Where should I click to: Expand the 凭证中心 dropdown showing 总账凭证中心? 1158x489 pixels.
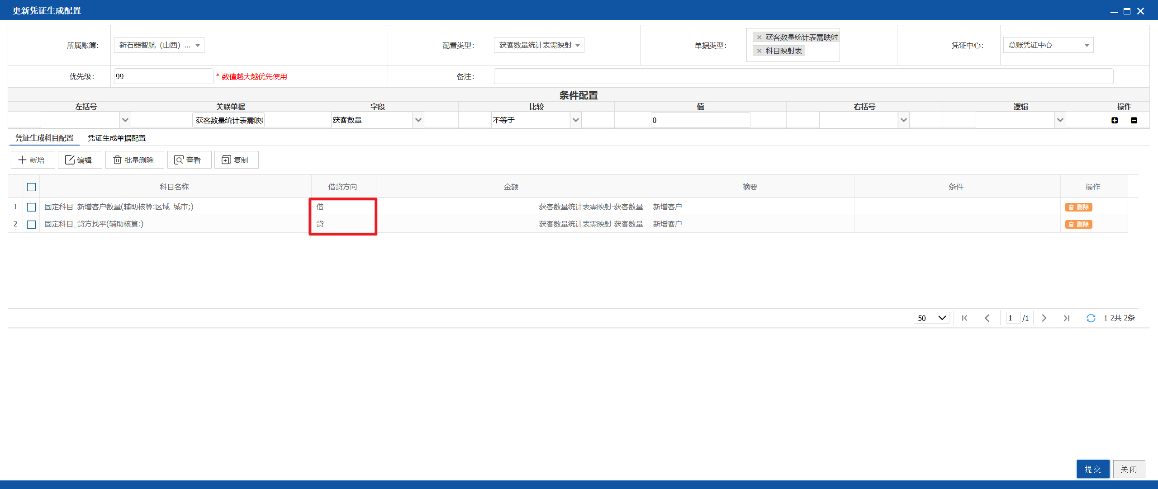click(x=1048, y=45)
